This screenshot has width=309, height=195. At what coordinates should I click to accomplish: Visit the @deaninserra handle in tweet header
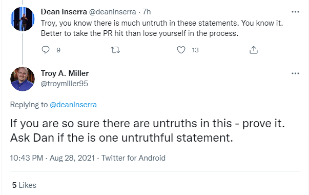(113, 12)
